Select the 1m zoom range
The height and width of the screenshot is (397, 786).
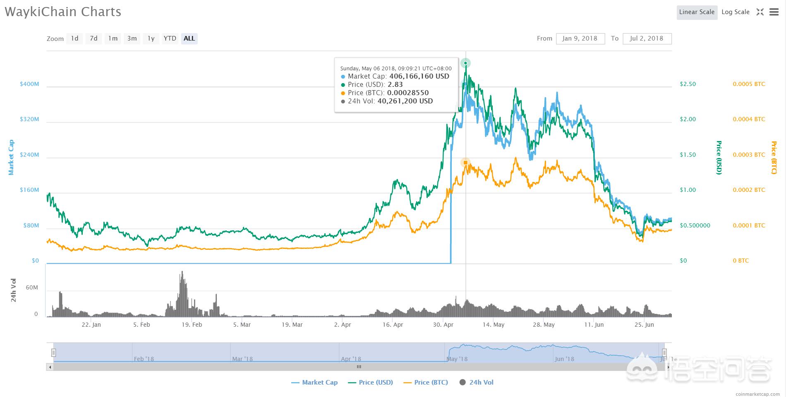coord(113,38)
